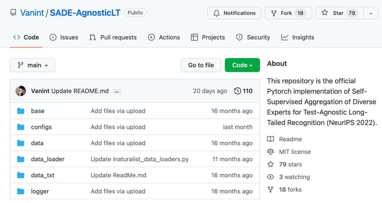The image size is (382, 203).
Task: Go to the Actions tab
Action: click(164, 37)
